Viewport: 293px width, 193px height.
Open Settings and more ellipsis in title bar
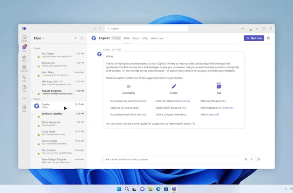tap(242, 29)
